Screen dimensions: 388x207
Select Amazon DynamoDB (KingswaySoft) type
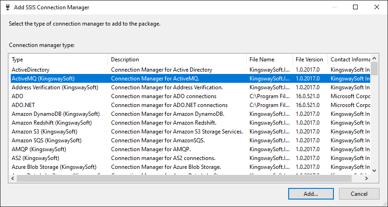[x=55, y=114]
